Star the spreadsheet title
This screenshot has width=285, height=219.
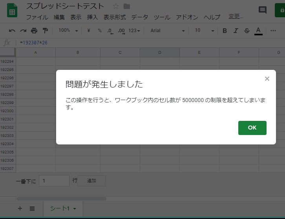pos(116,6)
